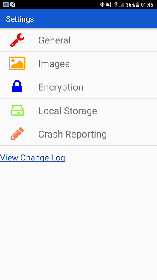
Task: Tap the cellular signal strength icon
Action: tap(122, 5)
